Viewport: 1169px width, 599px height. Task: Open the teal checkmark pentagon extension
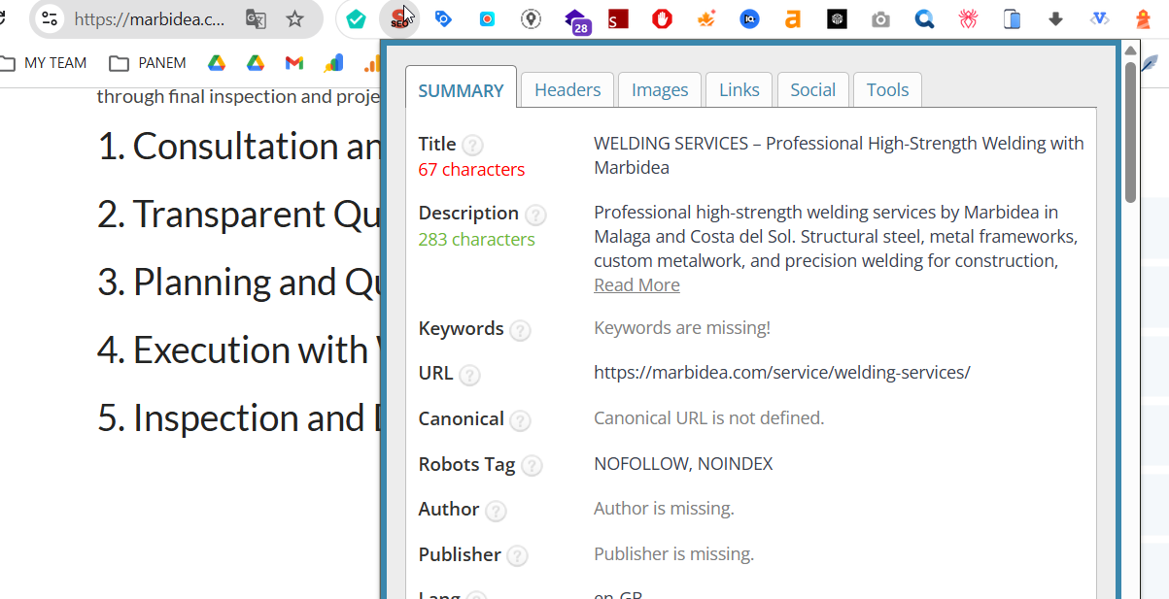point(357,19)
